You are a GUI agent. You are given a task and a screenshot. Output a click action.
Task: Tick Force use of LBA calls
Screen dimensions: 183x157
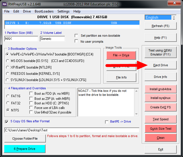click(x=31, y=108)
